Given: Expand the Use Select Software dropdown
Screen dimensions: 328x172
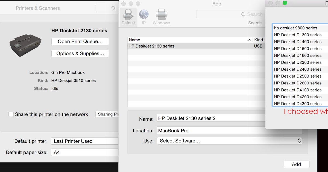Looking at the screenshot, I should click(230, 141).
